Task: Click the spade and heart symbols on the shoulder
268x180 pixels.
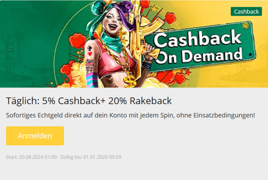Action: 90,51
